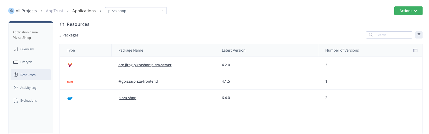Open the column settings table icon

(415, 50)
